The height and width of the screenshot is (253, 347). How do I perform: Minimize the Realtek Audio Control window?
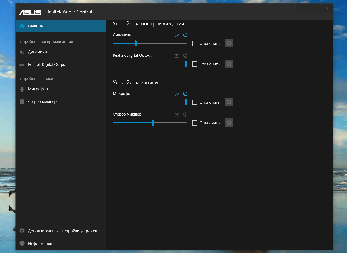(302, 8)
